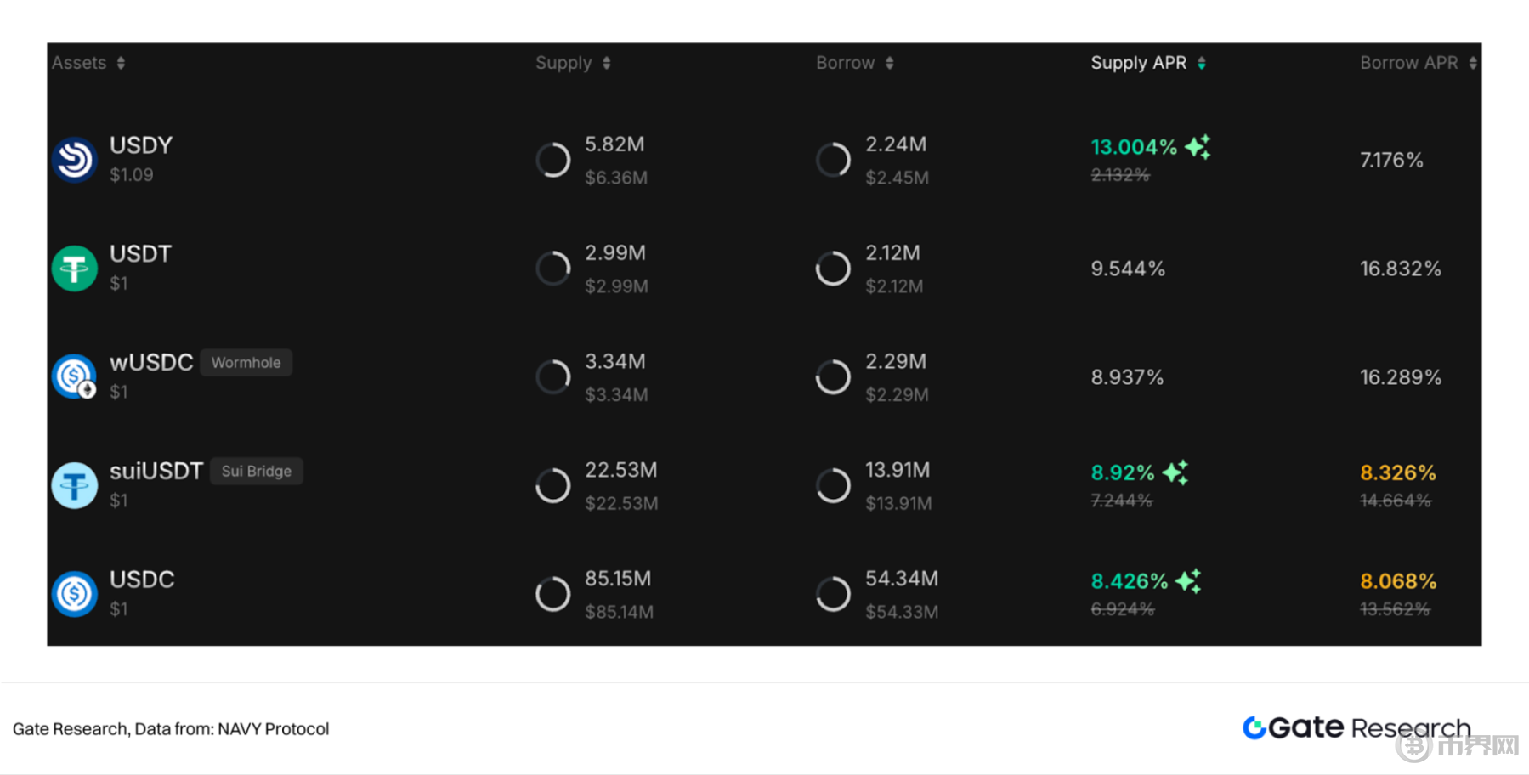Click the USDC supply utilization ring
Viewport: 1529px width, 775px height.
point(552,594)
